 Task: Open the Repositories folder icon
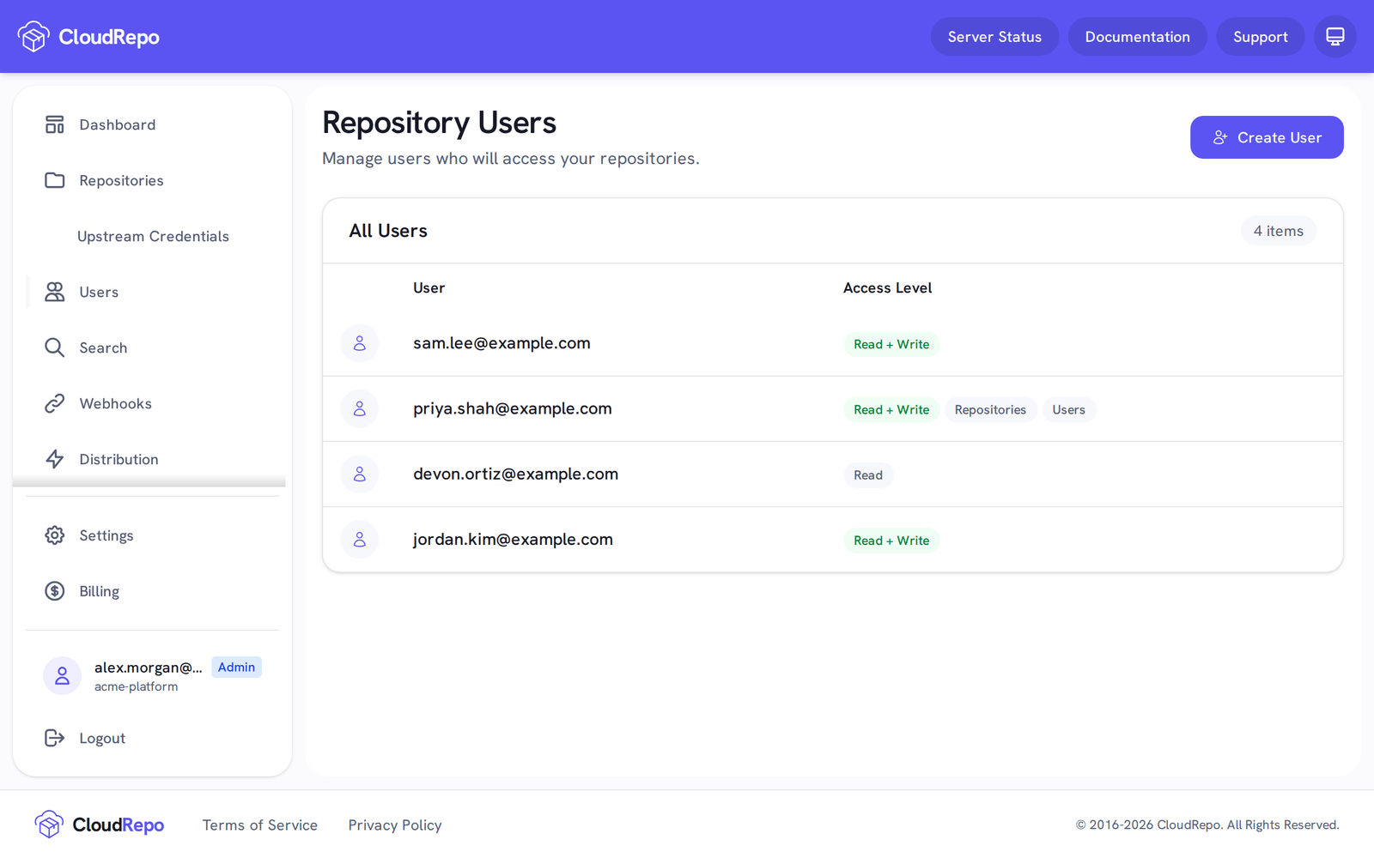55,180
